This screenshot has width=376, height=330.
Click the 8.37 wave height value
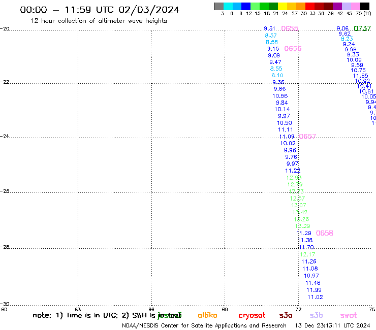click(271, 36)
